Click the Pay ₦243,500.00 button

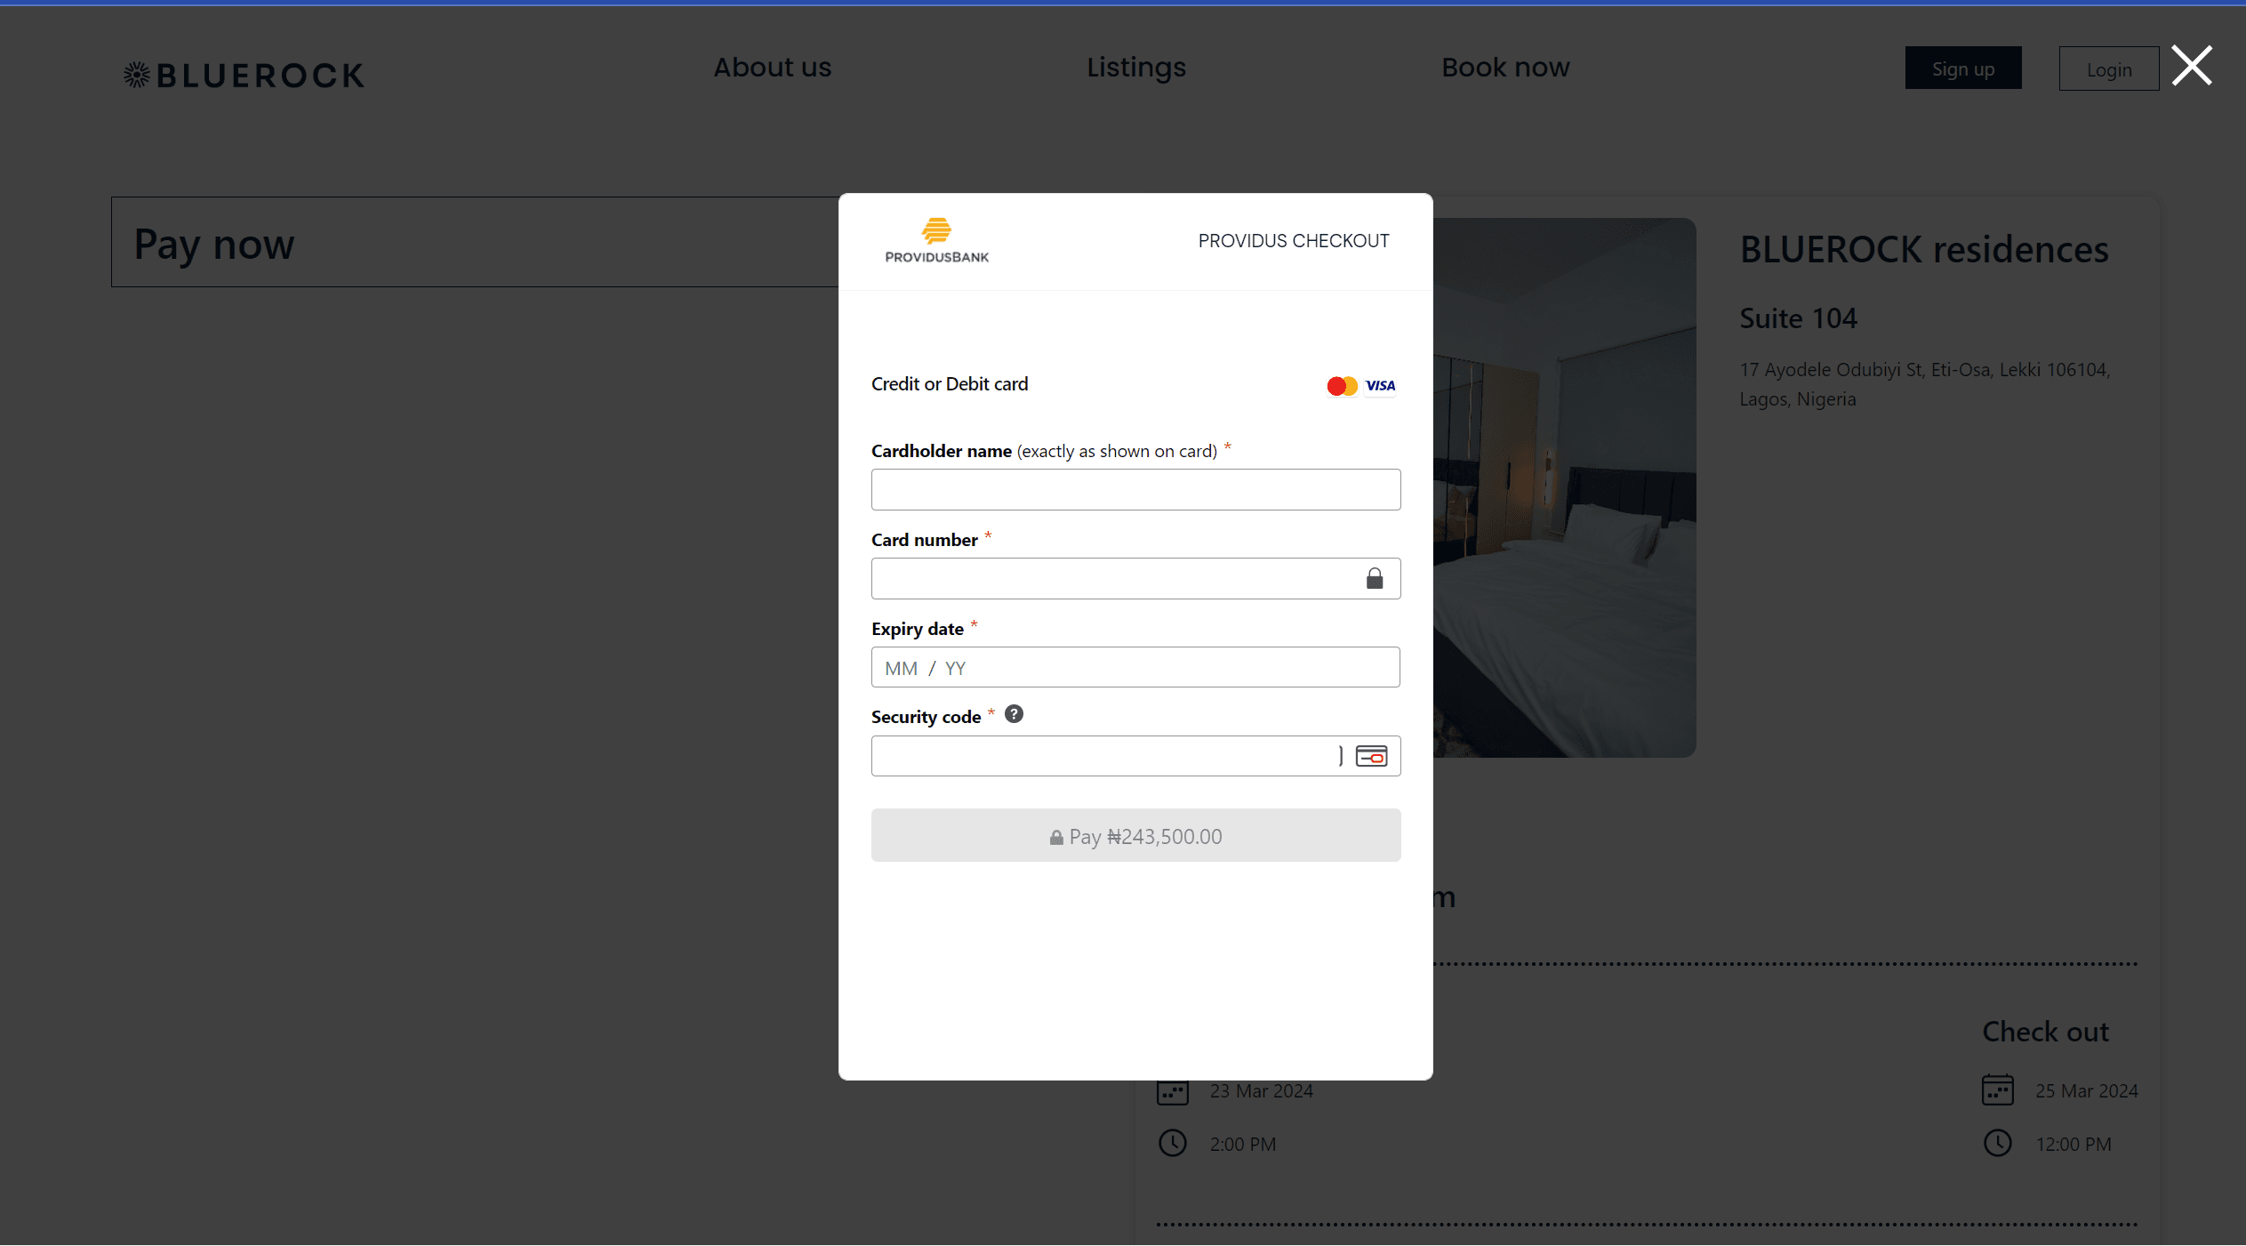[1135, 835]
